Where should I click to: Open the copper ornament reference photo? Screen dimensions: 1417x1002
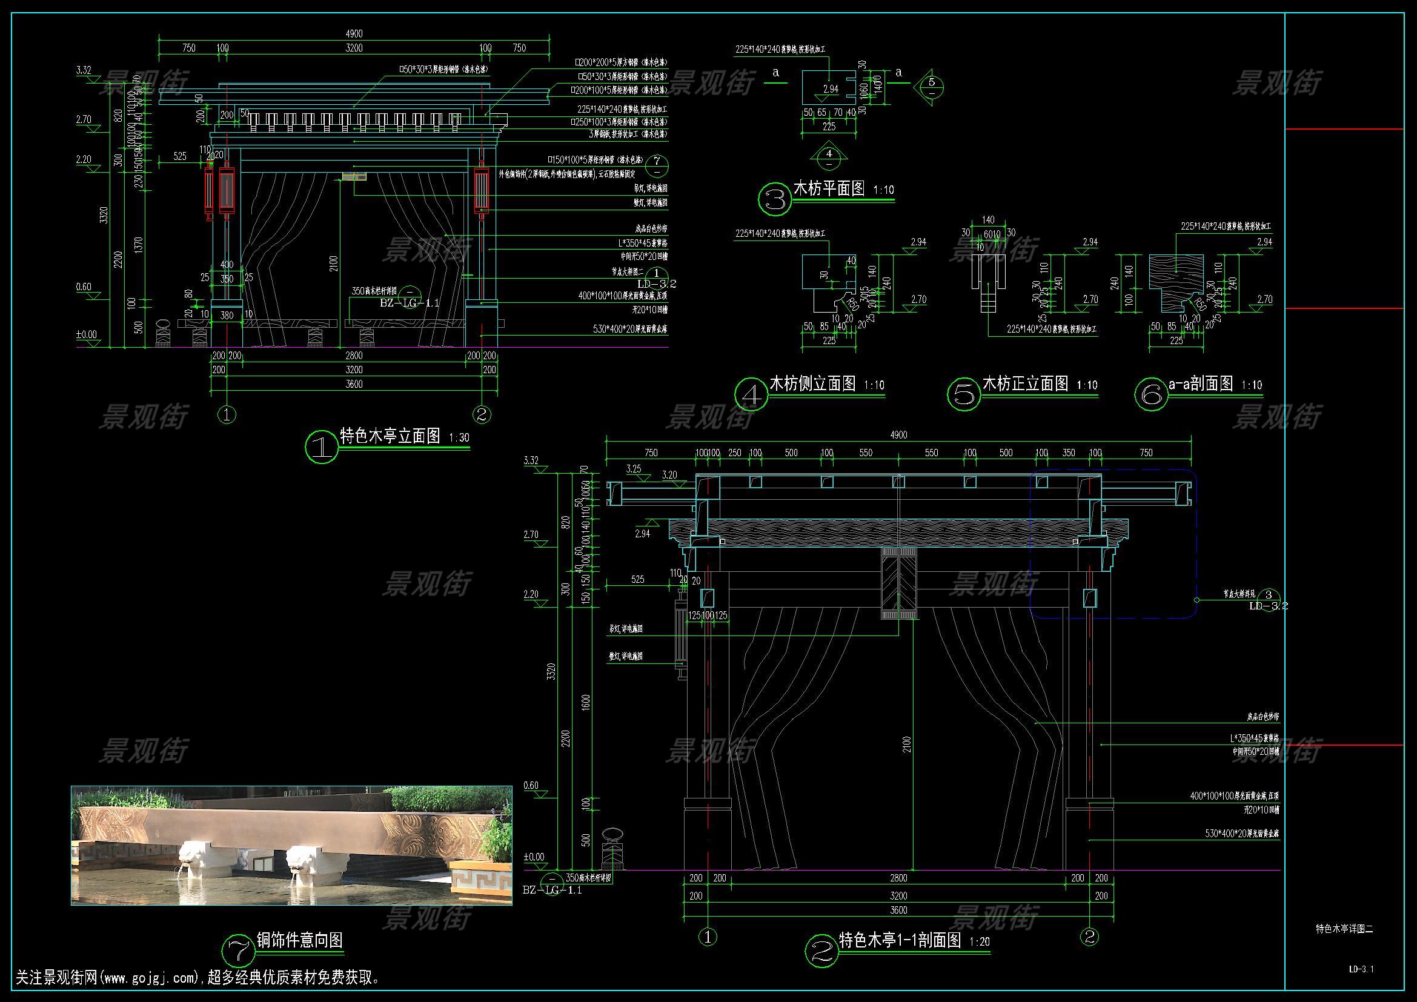point(291,845)
